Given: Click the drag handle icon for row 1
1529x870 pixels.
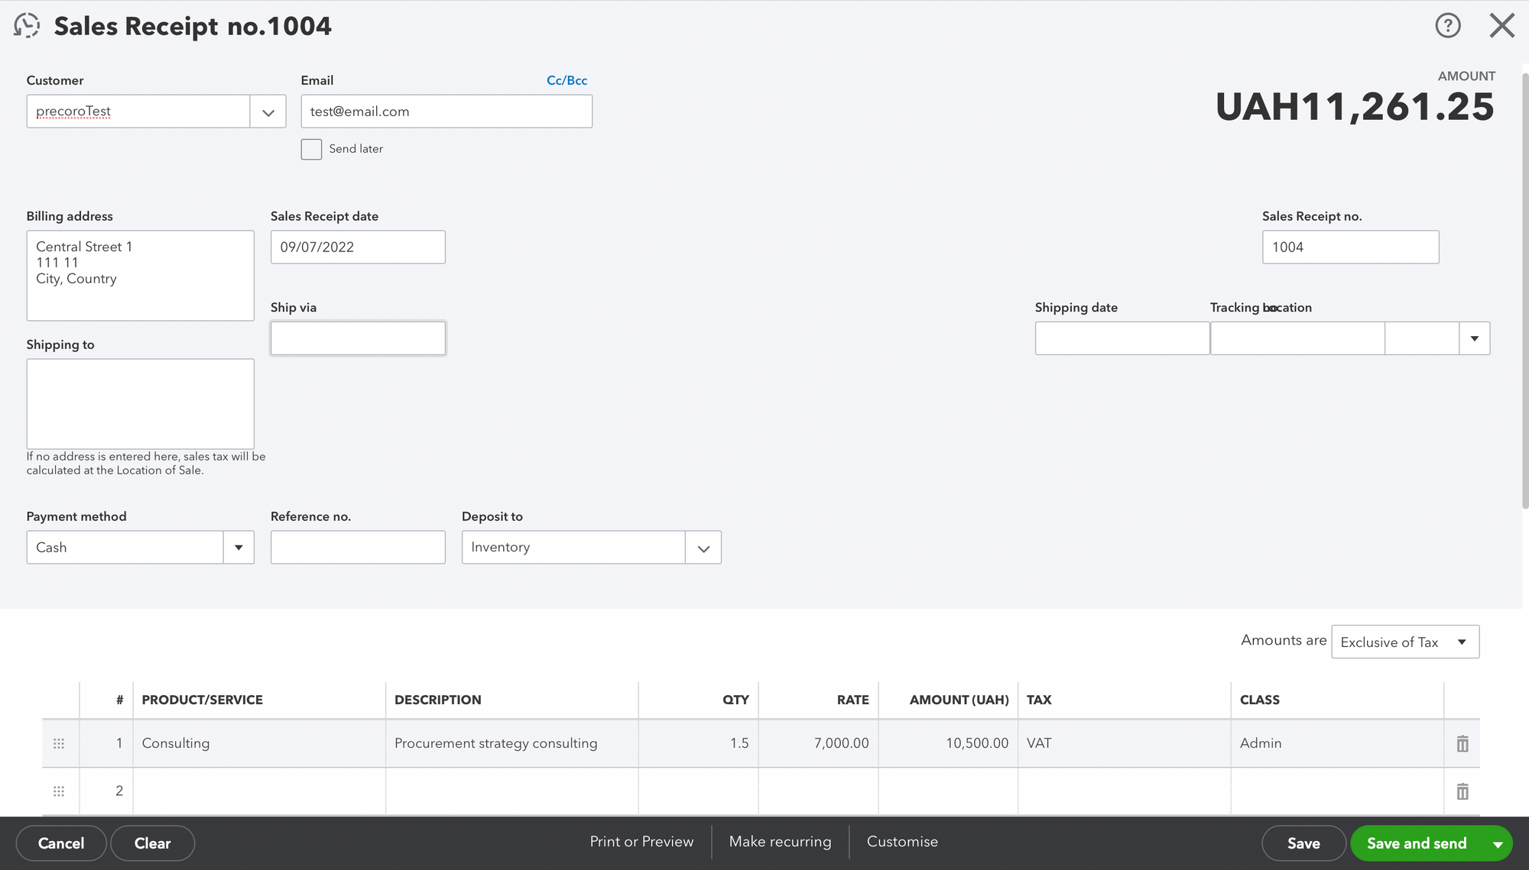Looking at the screenshot, I should click(x=59, y=743).
